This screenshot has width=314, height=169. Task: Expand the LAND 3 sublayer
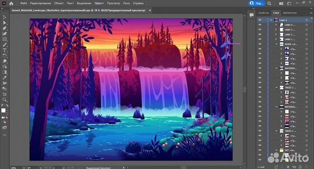point(276,30)
